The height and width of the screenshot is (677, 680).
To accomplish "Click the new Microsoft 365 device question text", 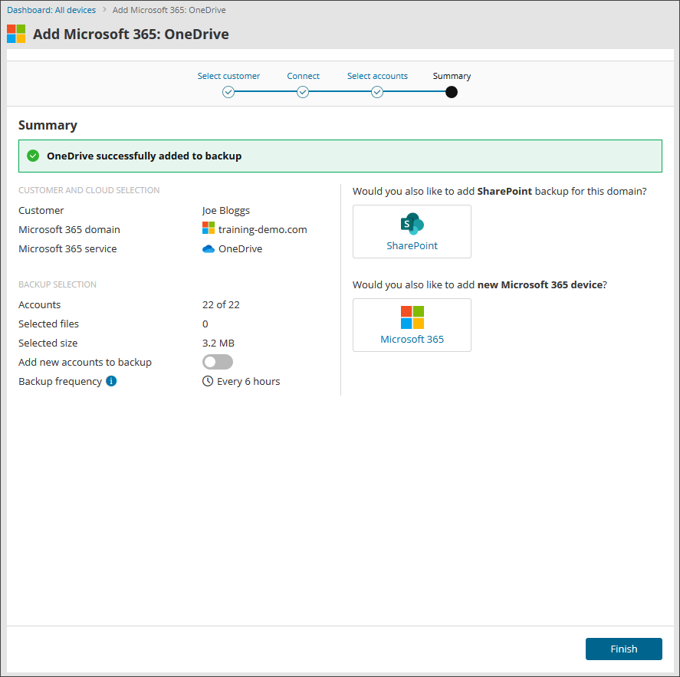I will [480, 285].
